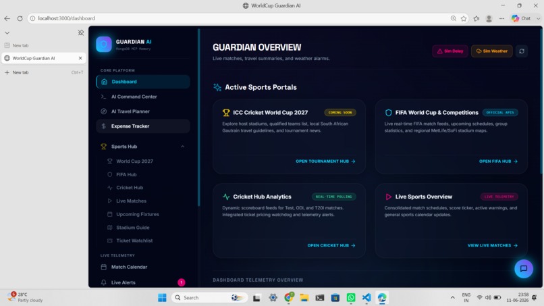Click the sidebar vertical scrollbar
544x306 pixels.
click(x=199, y=118)
